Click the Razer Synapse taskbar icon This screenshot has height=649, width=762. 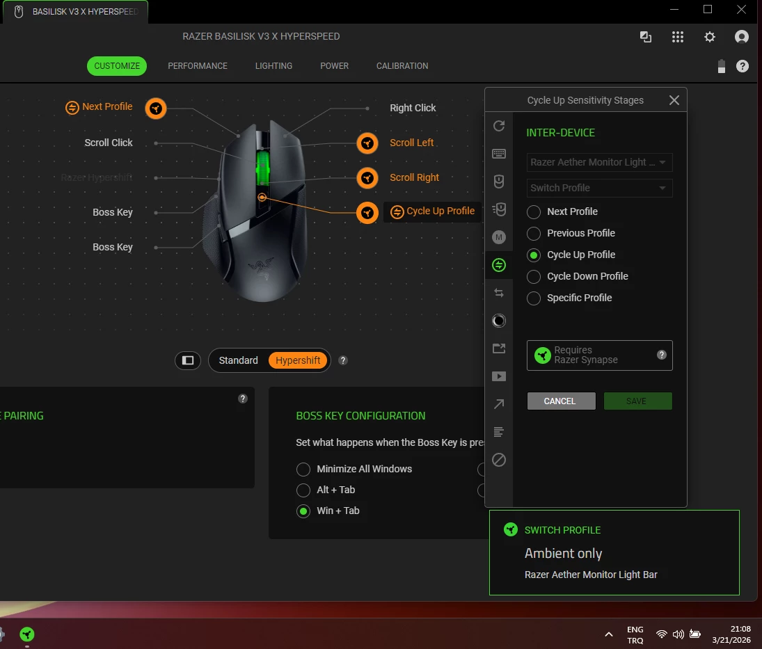(26, 634)
